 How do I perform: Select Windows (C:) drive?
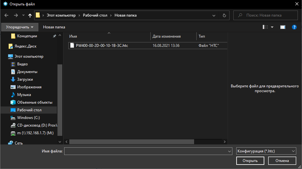click(x=28, y=118)
